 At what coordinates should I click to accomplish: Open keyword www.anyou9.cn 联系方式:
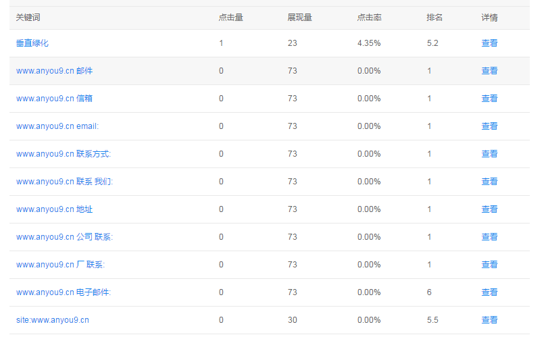[x=64, y=154]
